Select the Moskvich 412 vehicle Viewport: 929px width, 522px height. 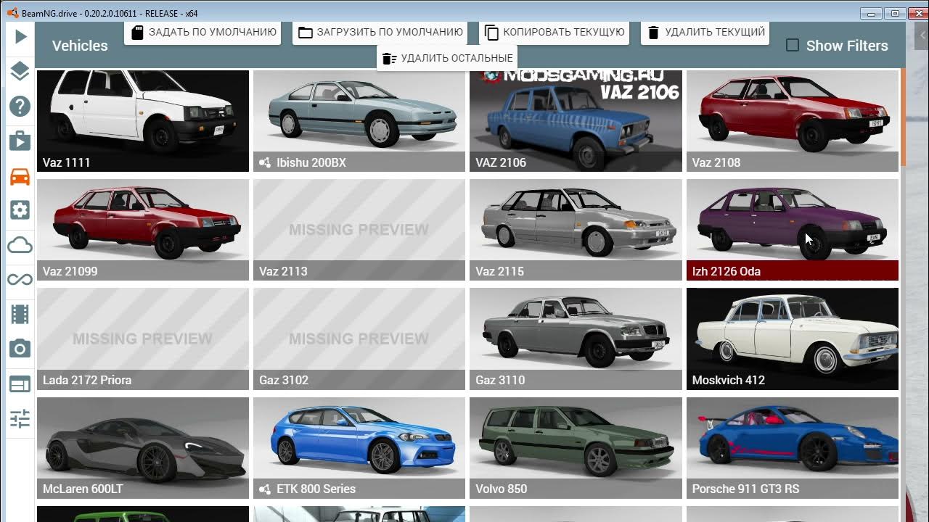click(793, 339)
